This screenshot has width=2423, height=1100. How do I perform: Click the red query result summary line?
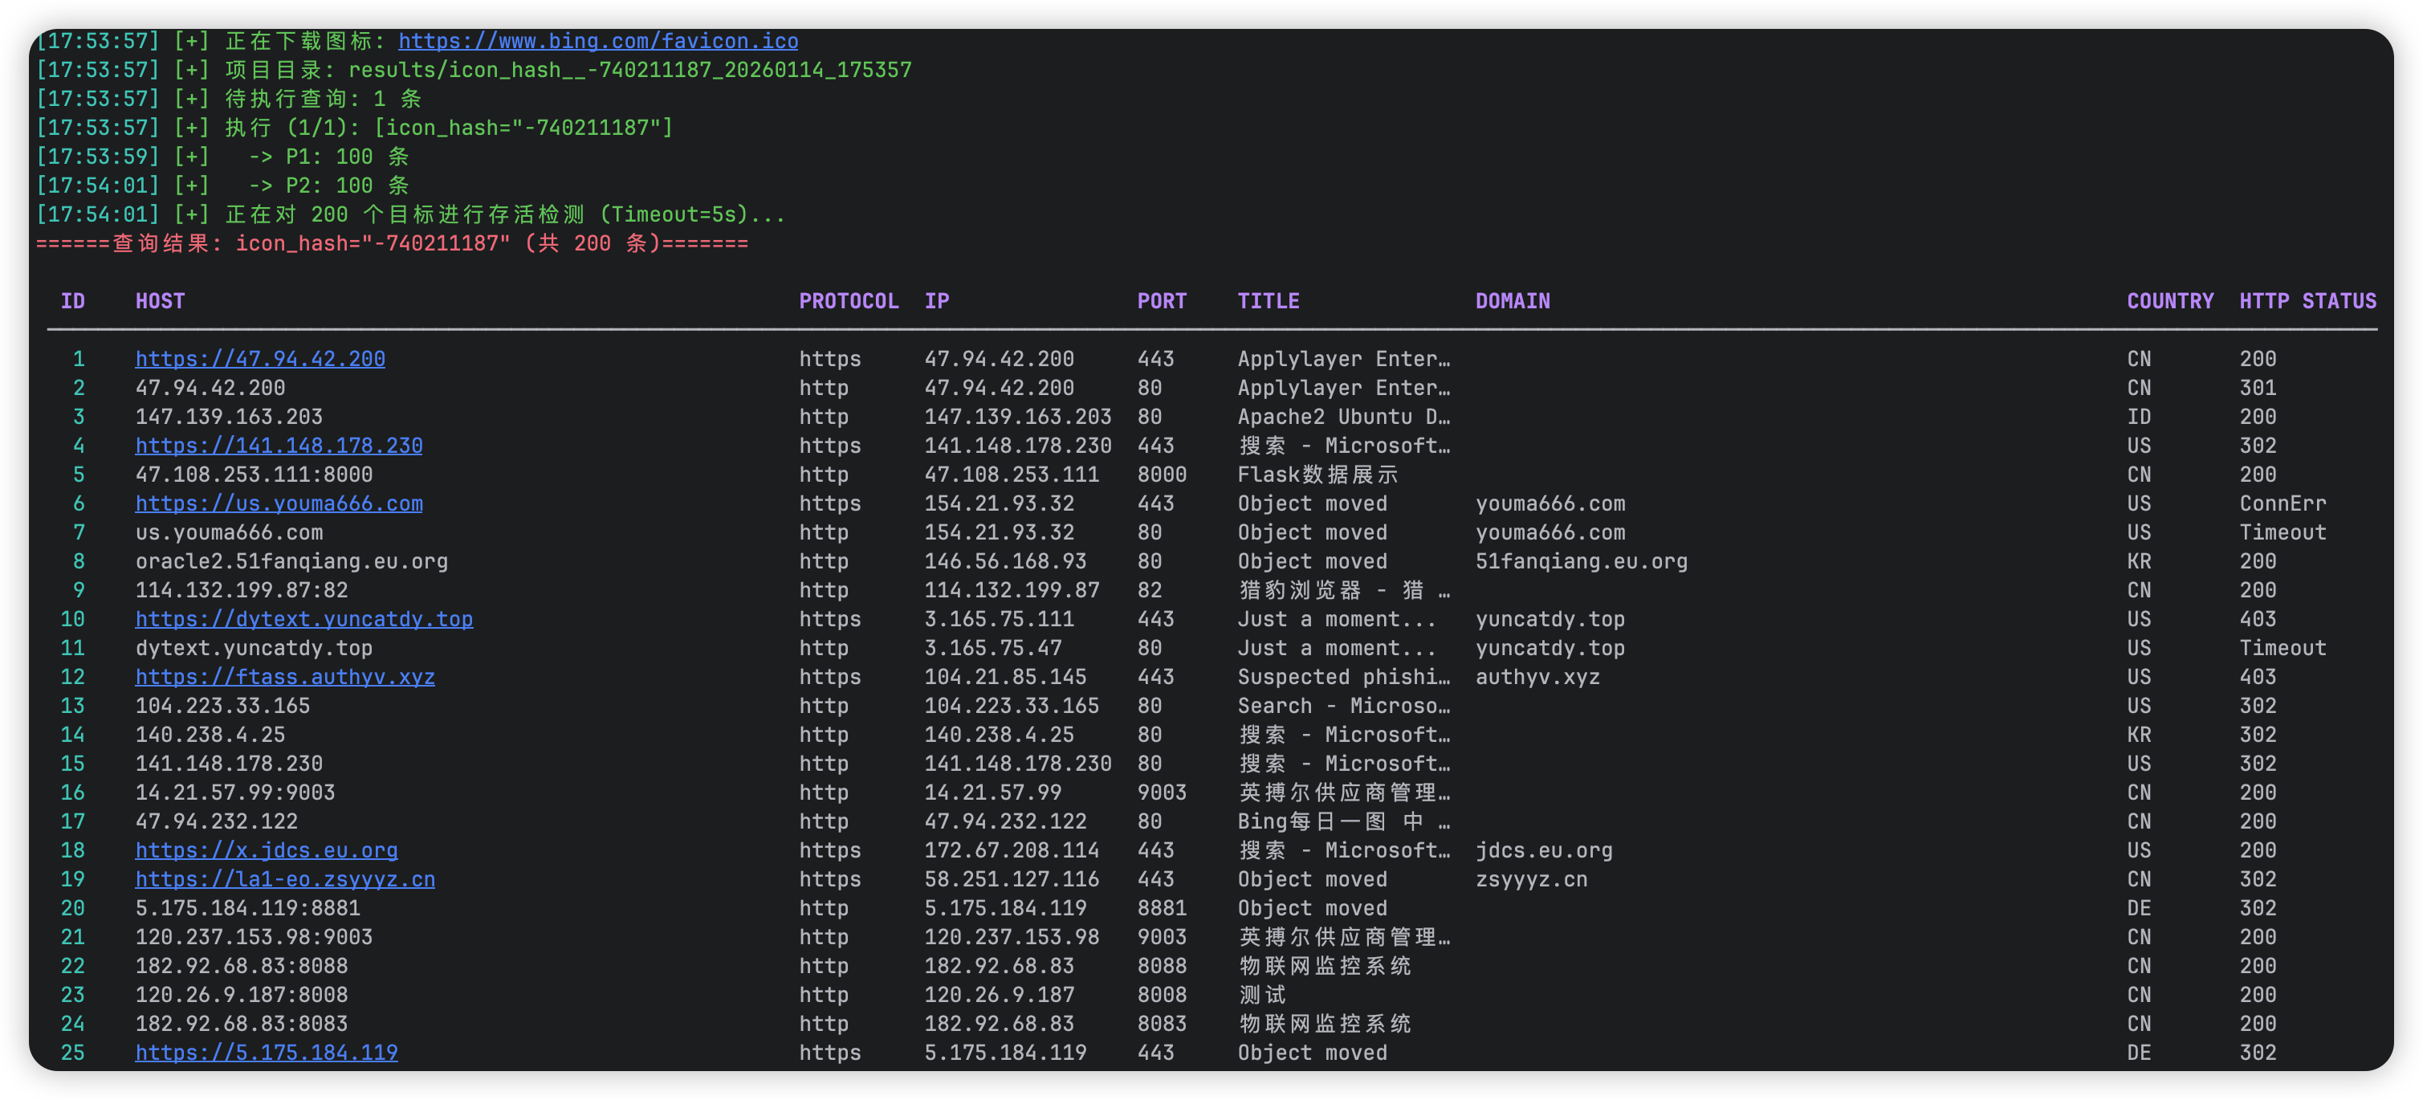click(x=391, y=244)
